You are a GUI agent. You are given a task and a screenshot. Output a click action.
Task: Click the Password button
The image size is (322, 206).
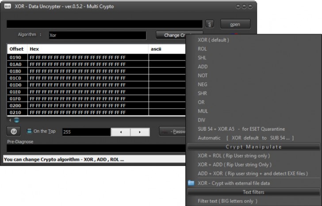click(x=172, y=132)
